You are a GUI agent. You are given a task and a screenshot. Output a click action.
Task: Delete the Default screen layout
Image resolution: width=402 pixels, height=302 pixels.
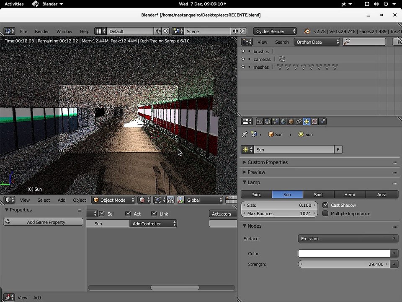(x=165, y=31)
